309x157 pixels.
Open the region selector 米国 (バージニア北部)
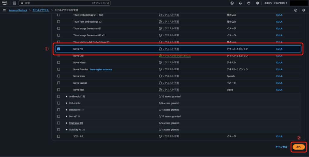point(276,3)
